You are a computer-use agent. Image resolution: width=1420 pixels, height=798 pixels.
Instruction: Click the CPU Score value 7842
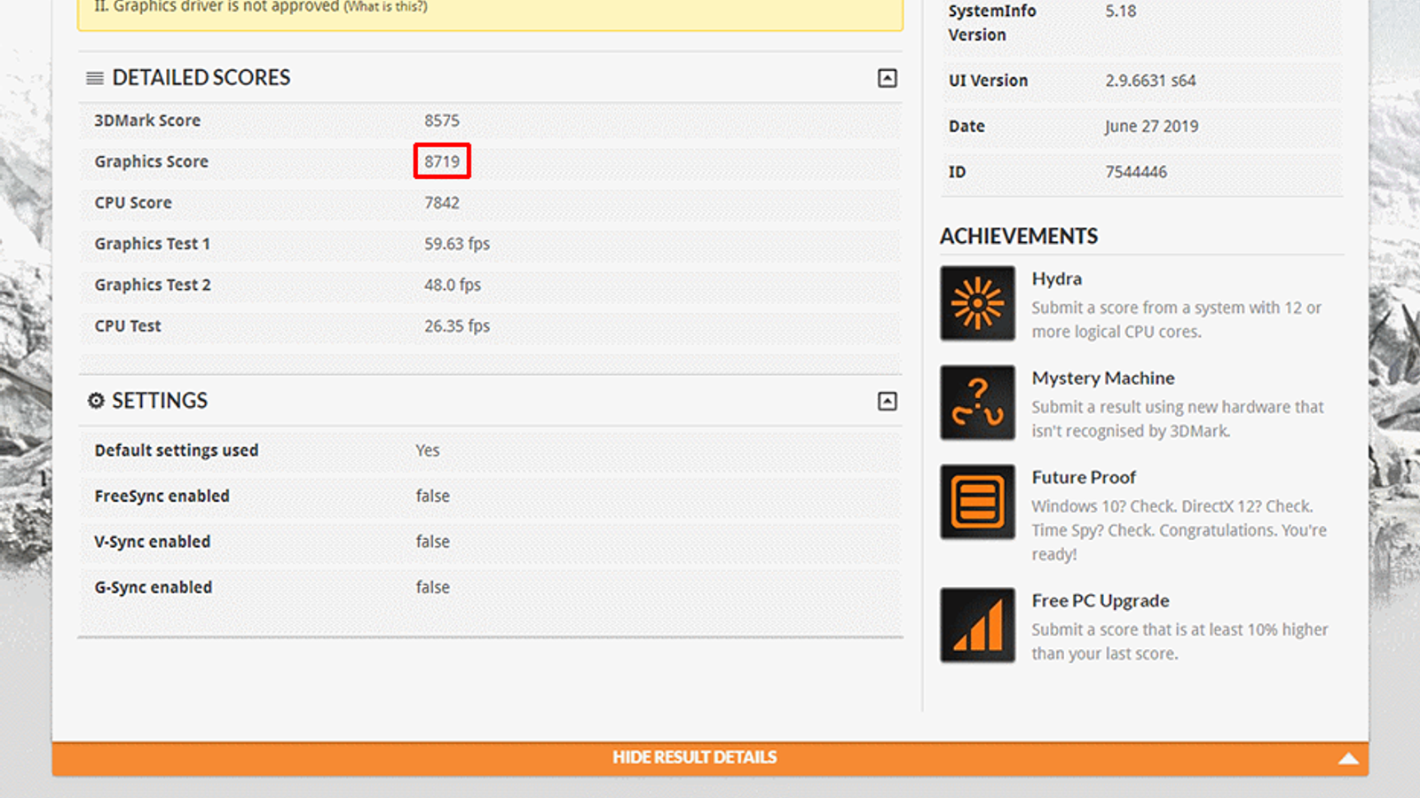(442, 203)
